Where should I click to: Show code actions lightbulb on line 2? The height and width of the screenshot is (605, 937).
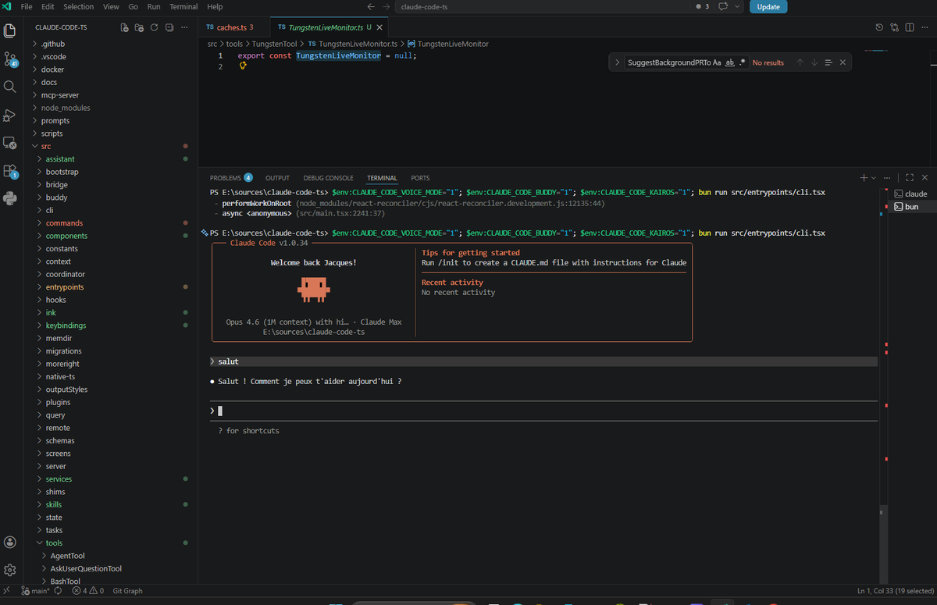click(243, 66)
